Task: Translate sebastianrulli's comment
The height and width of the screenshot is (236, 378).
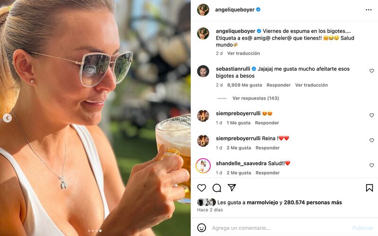Action: coord(311,85)
